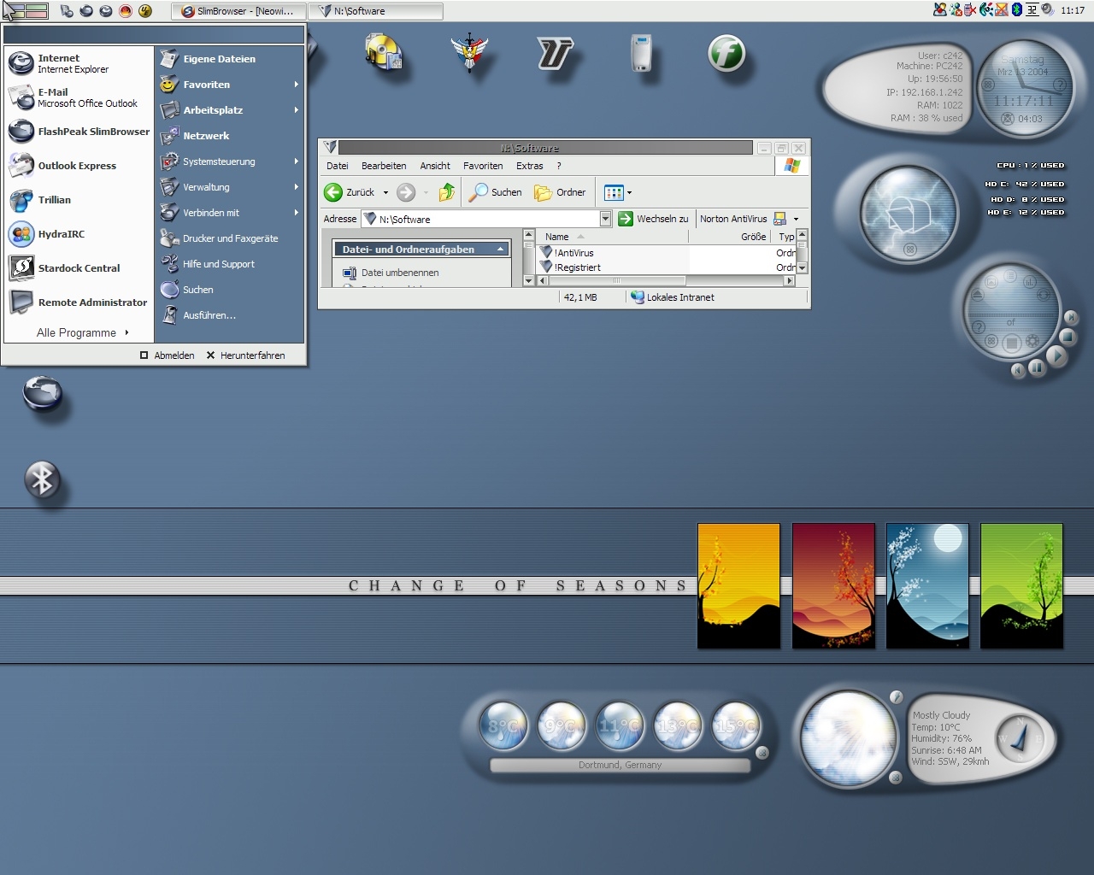Open the stylized V dock icon
The image size is (1094, 875).
(555, 54)
